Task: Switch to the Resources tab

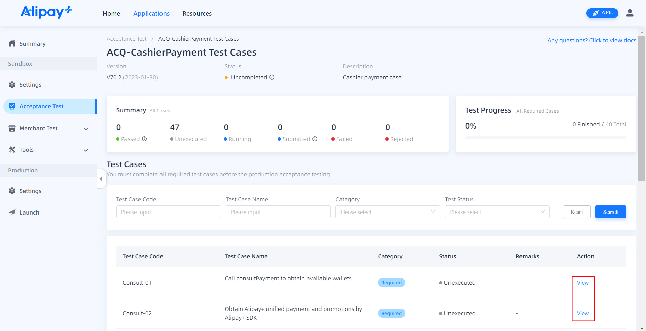Action: tap(197, 14)
